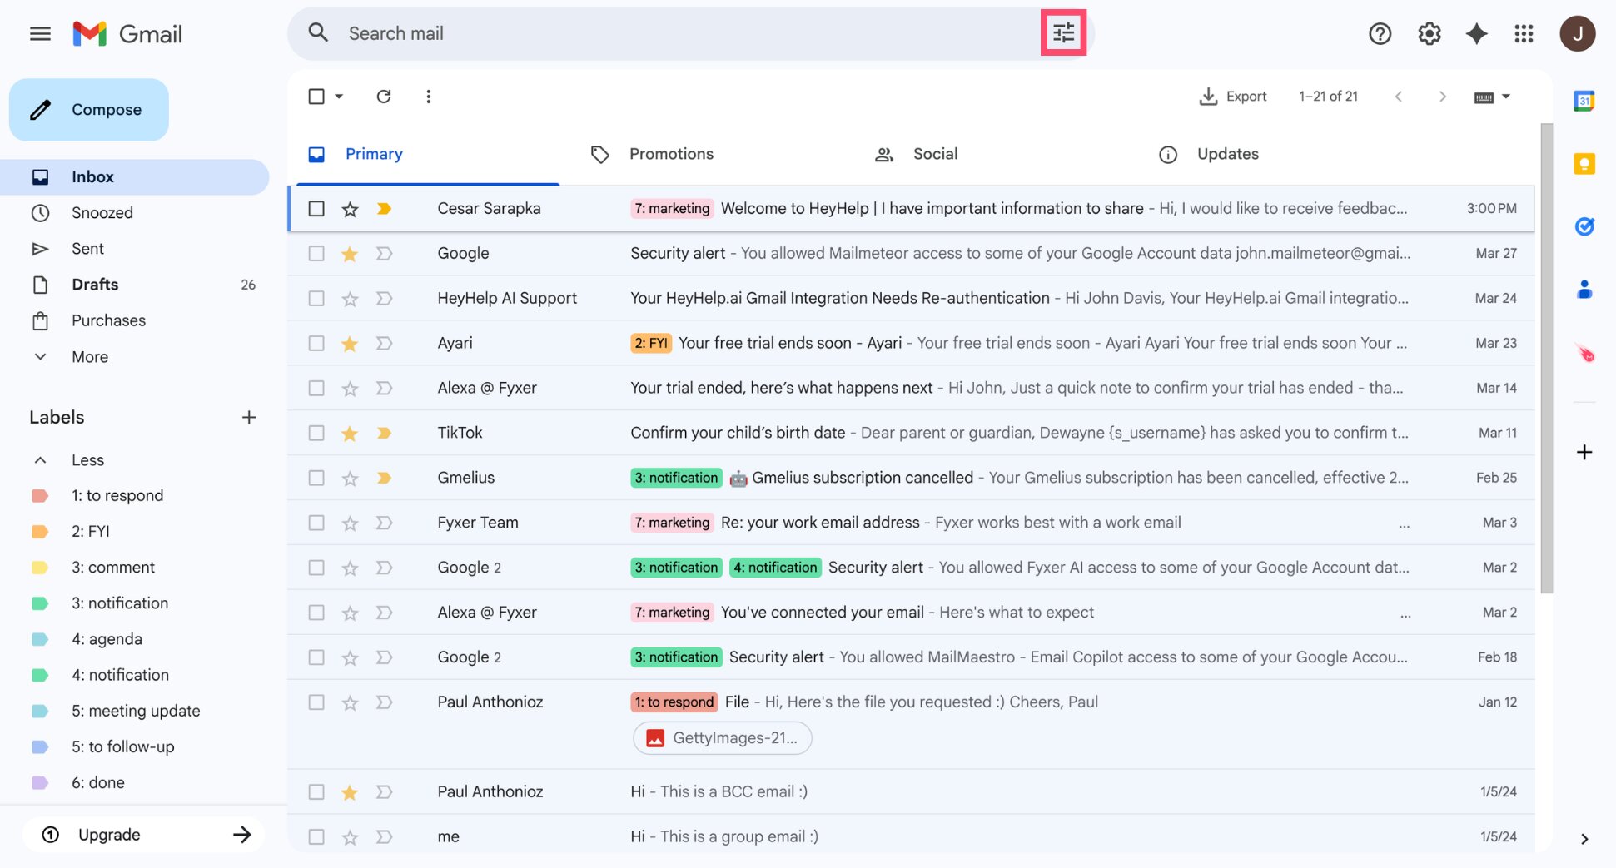Screen dimensions: 1616x868
Task: Unstar the Google Security alert Mar 27
Action: pyautogui.click(x=350, y=254)
